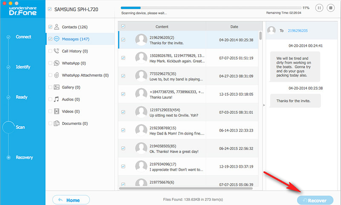Click the Call History phone icon
Image resolution: width=341 pixels, height=205 pixels.
click(x=57, y=51)
